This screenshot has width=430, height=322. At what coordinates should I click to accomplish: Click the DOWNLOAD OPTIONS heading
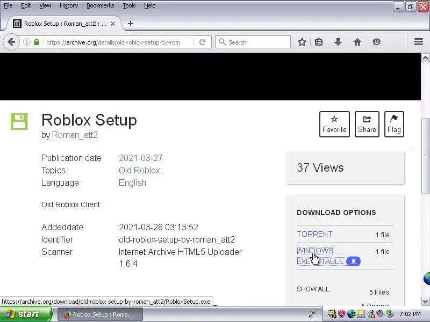click(336, 213)
